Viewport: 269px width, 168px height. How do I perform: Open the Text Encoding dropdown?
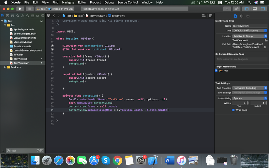pos(250,88)
